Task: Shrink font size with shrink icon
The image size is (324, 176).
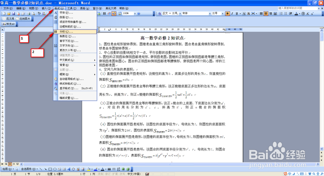Action: click(312, 13)
